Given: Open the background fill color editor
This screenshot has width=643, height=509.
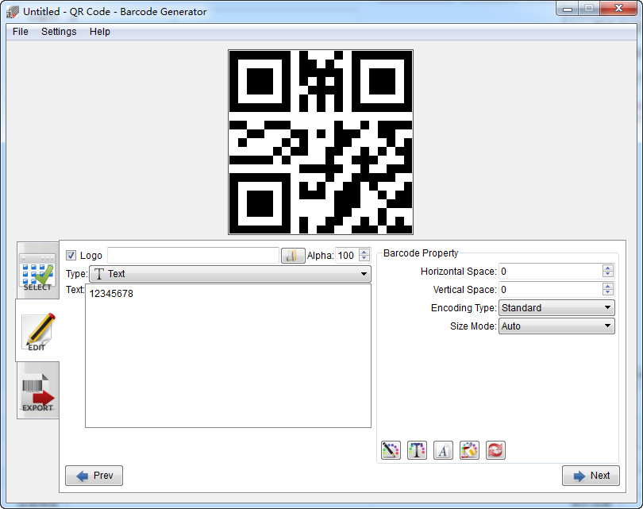Looking at the screenshot, I should coord(469,450).
